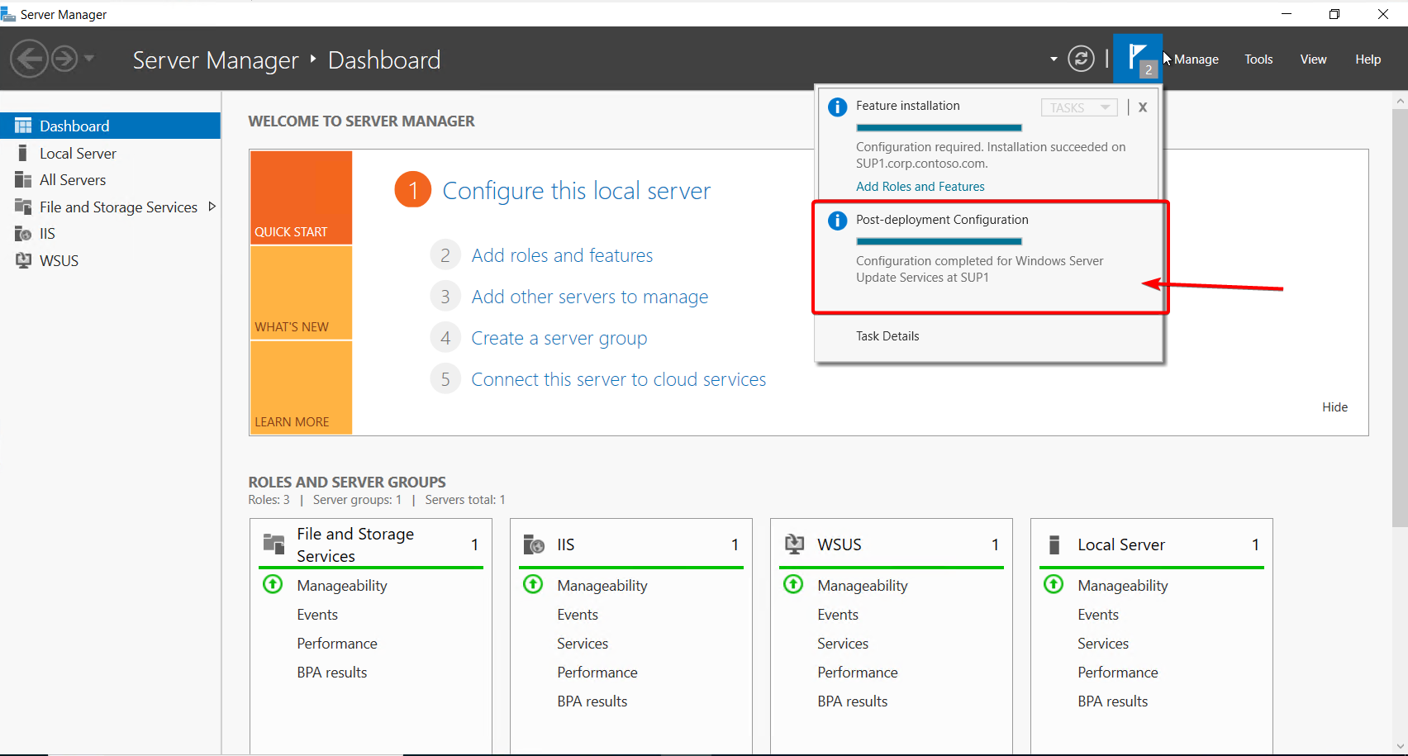Click the Post-deployment Configuration info icon
This screenshot has height=756, width=1408.
point(837,221)
